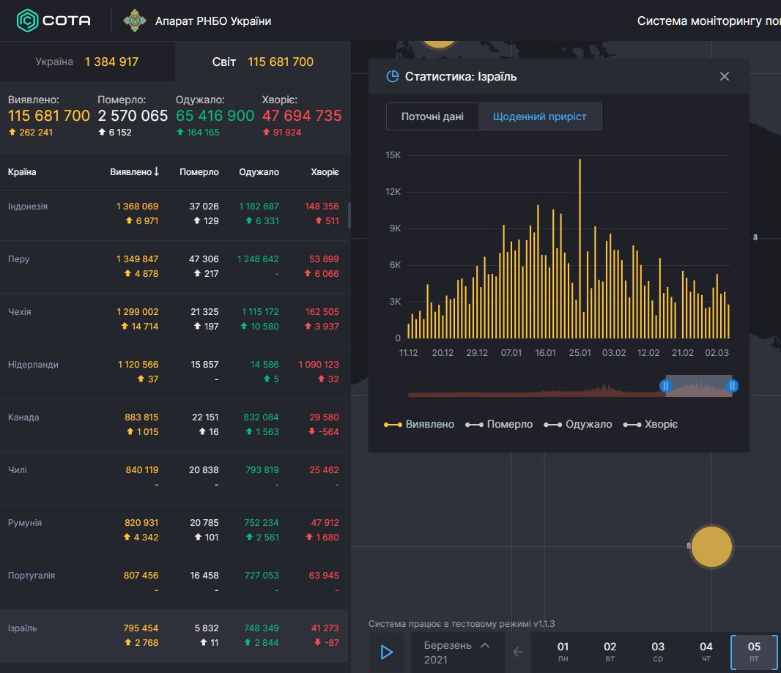This screenshot has height=673, width=781.
Task: Toggle the Одужало chart series
Action: coord(578,425)
